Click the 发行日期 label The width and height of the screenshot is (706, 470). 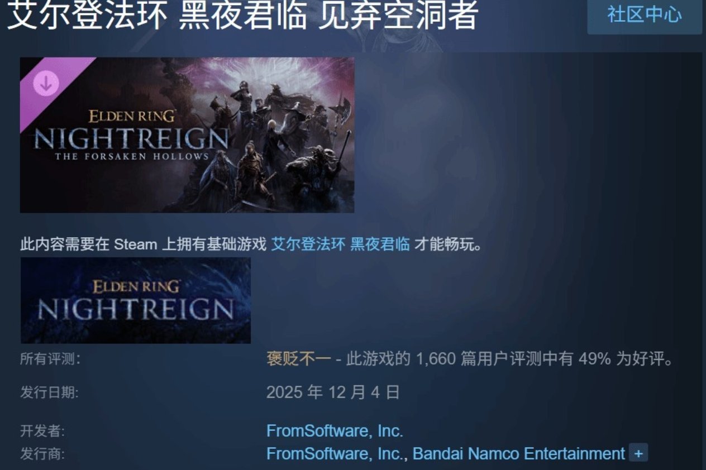tap(49, 393)
